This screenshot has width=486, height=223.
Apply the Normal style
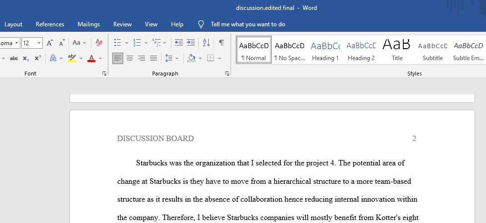254,50
